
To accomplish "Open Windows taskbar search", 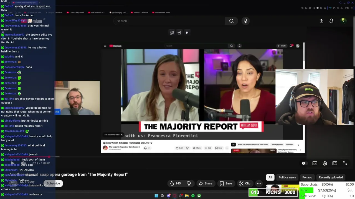I will click(x=163, y=196).
